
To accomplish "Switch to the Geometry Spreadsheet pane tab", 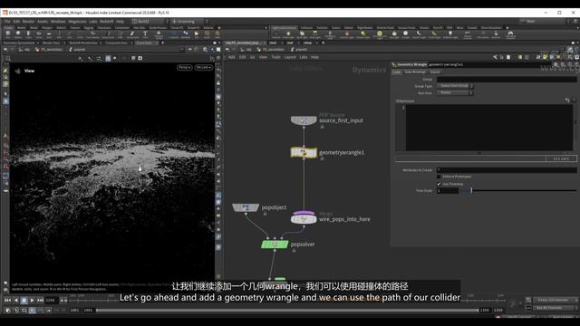I will point(19,43).
